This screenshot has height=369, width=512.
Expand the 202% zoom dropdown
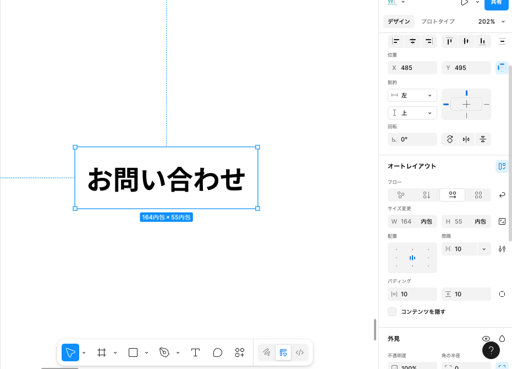click(491, 21)
